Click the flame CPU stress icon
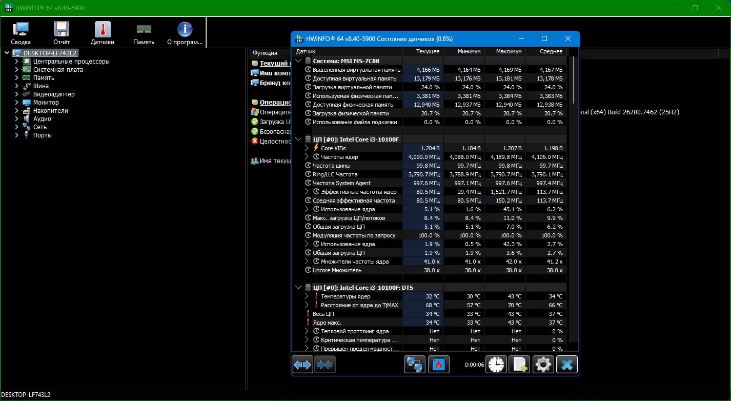731x401 pixels. 438,365
